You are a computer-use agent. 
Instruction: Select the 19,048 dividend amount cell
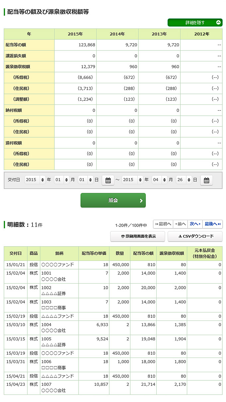point(143,342)
